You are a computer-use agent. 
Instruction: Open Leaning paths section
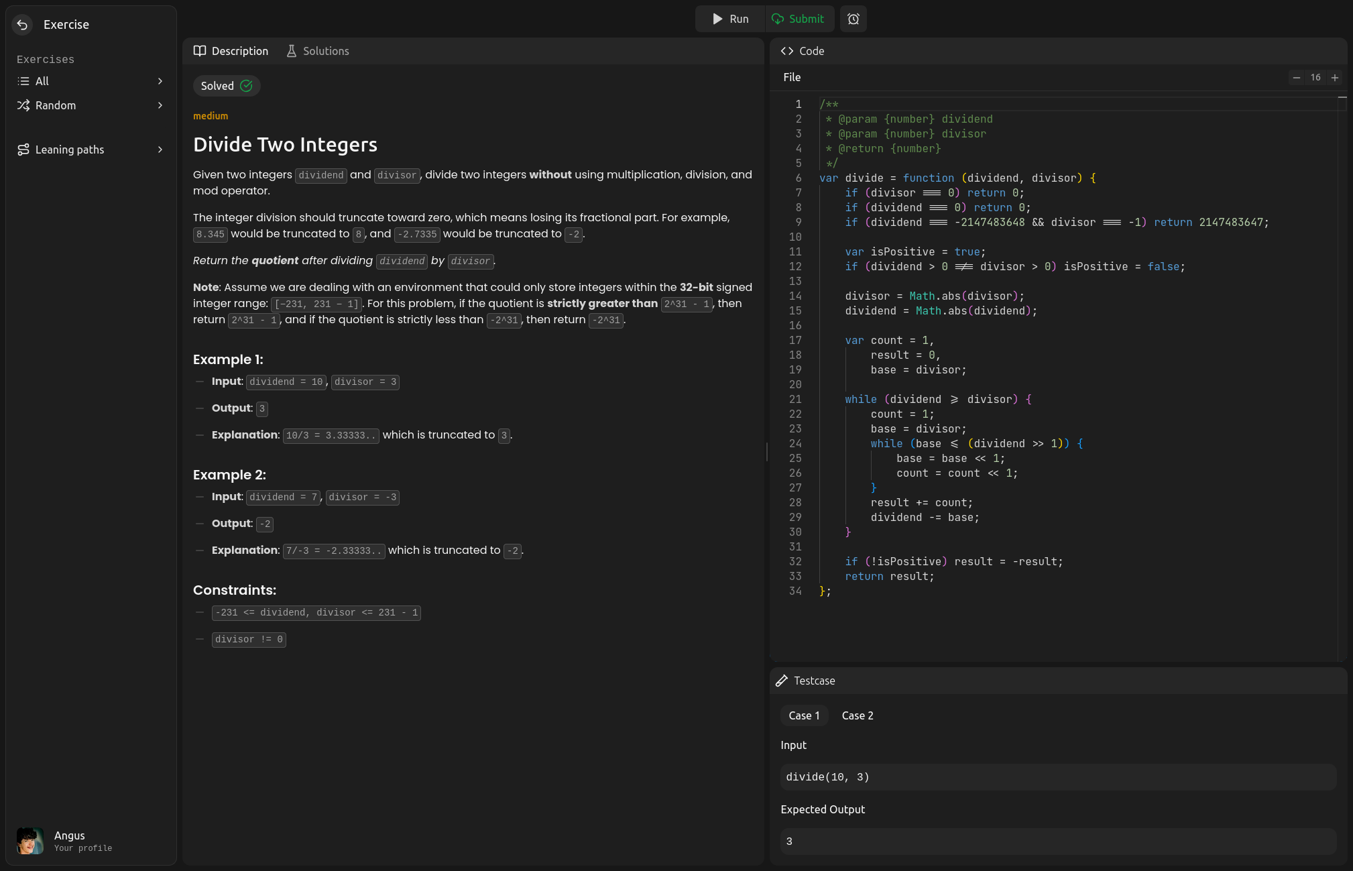[x=91, y=150]
